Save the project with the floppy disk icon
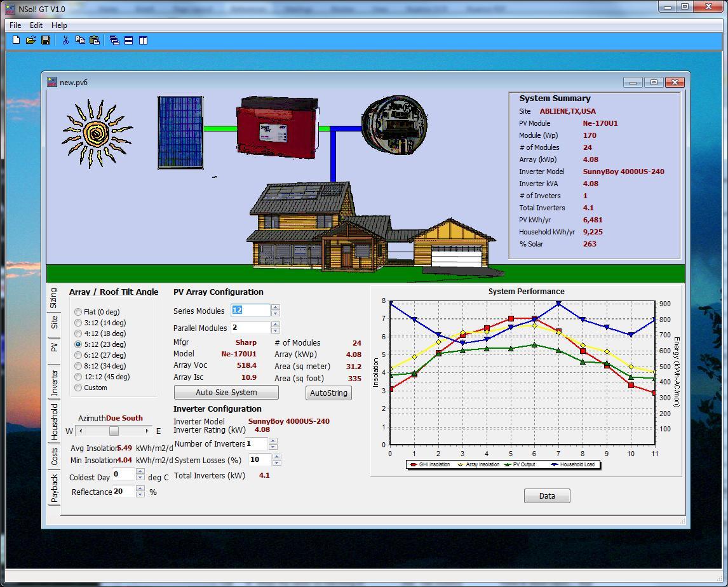 pos(46,40)
